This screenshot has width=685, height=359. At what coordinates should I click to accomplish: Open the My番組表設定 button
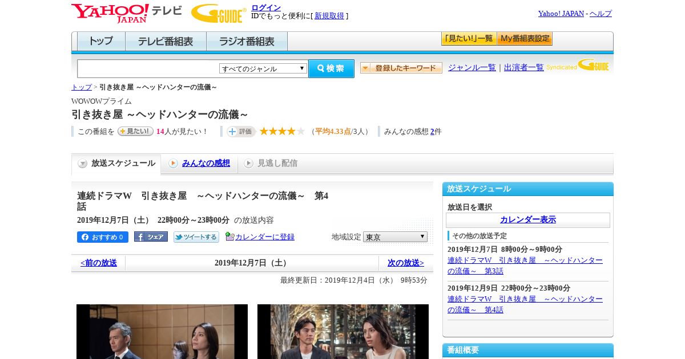[x=525, y=39]
